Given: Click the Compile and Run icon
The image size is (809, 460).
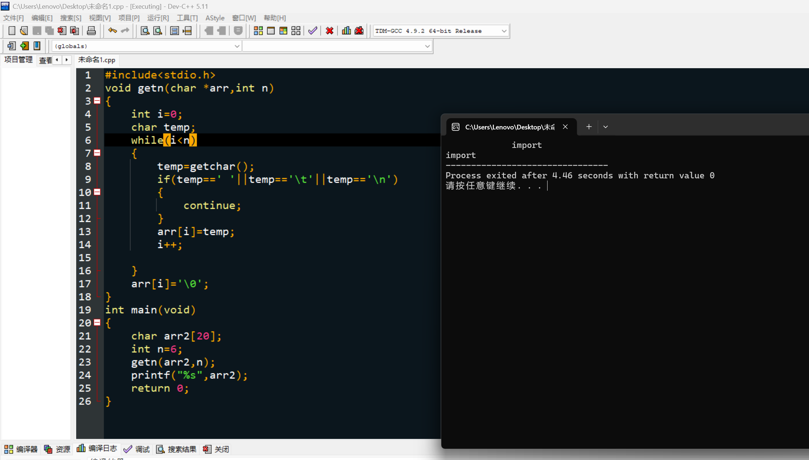Looking at the screenshot, I should click(x=283, y=31).
